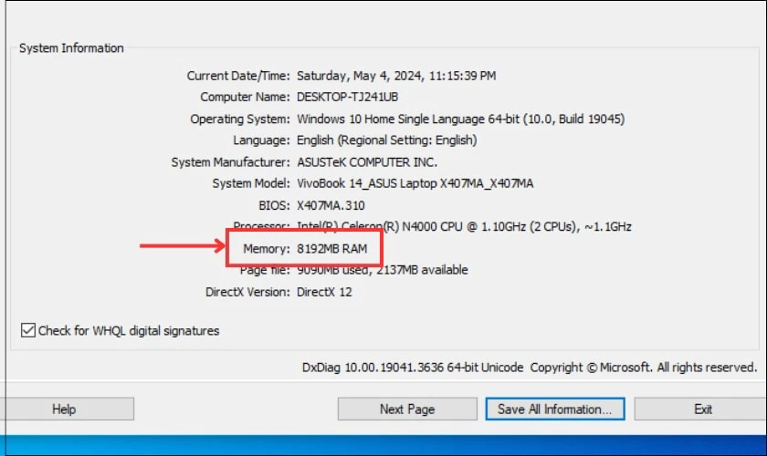Click BIOS value X407MA.310
The image size is (767, 456).
[x=331, y=205]
